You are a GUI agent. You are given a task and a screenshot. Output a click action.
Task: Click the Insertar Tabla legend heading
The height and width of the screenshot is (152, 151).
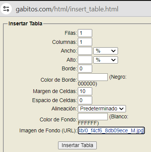pyautogui.click(x=25, y=23)
